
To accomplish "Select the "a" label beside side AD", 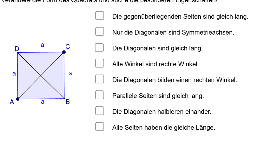I will (14, 74).
